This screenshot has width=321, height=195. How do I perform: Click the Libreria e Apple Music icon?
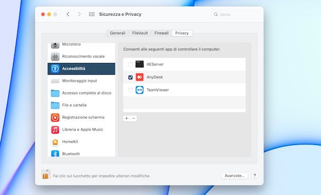coord(55,130)
